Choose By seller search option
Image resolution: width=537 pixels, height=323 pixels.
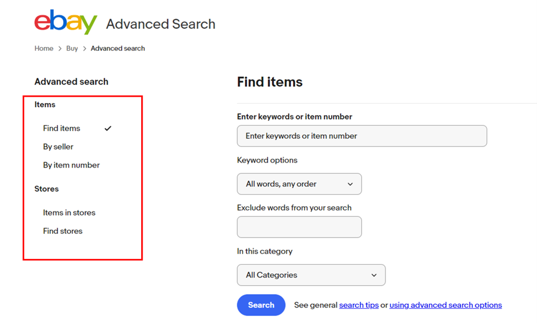click(58, 147)
